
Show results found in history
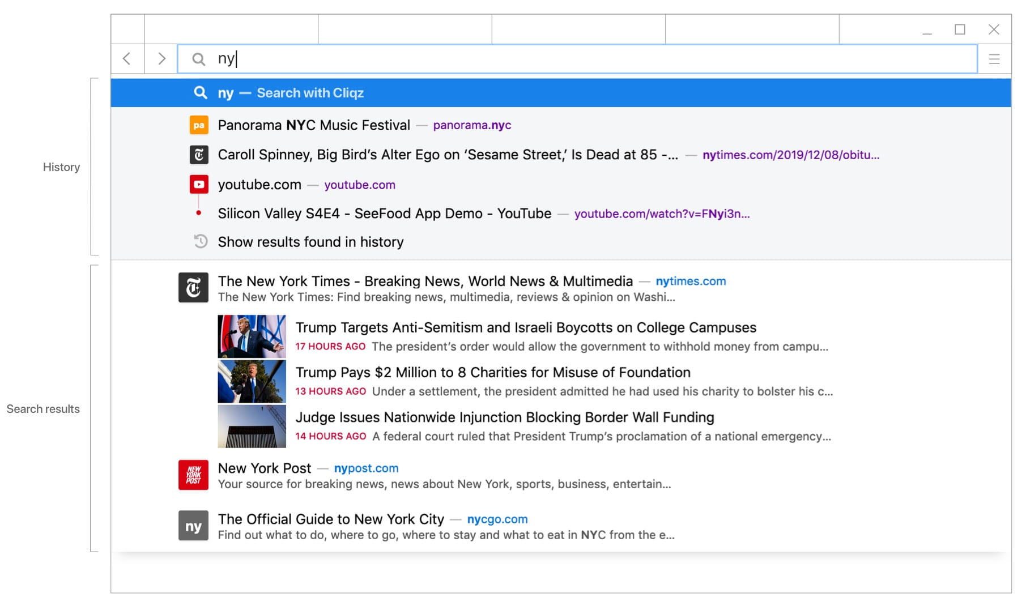pos(310,242)
